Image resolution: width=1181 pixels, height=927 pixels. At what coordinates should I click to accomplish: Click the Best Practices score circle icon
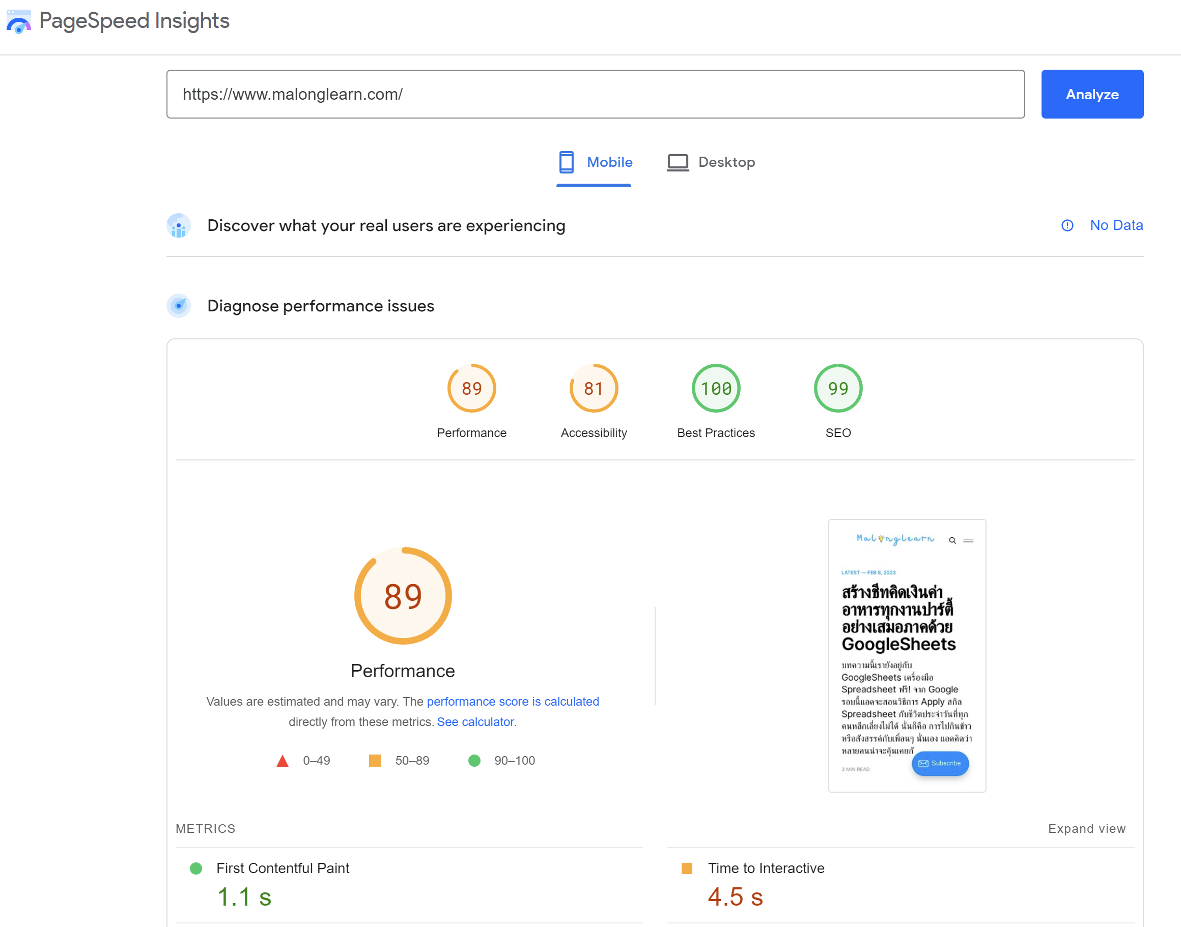(715, 388)
